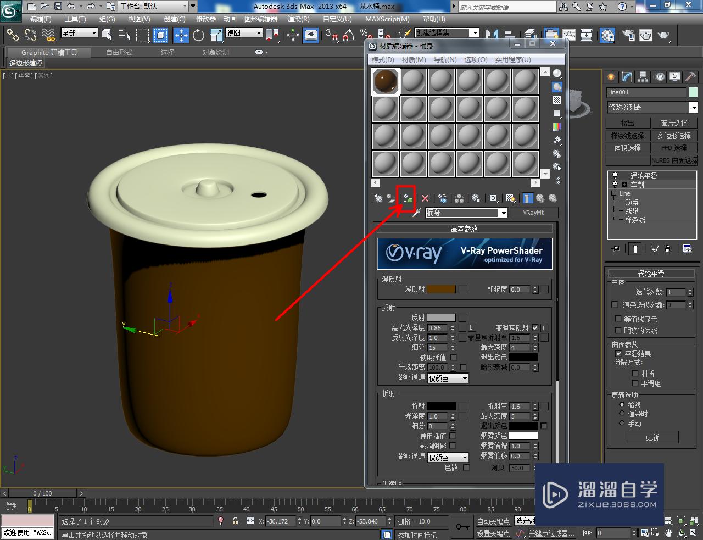Toggle Window/Crossing selection mode

pyautogui.click(x=160, y=35)
